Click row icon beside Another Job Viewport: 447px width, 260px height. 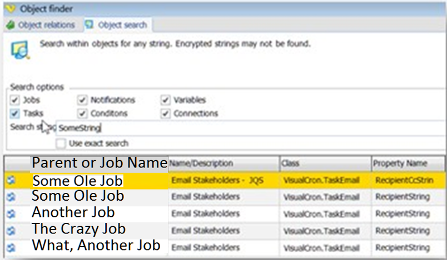pos(11,213)
